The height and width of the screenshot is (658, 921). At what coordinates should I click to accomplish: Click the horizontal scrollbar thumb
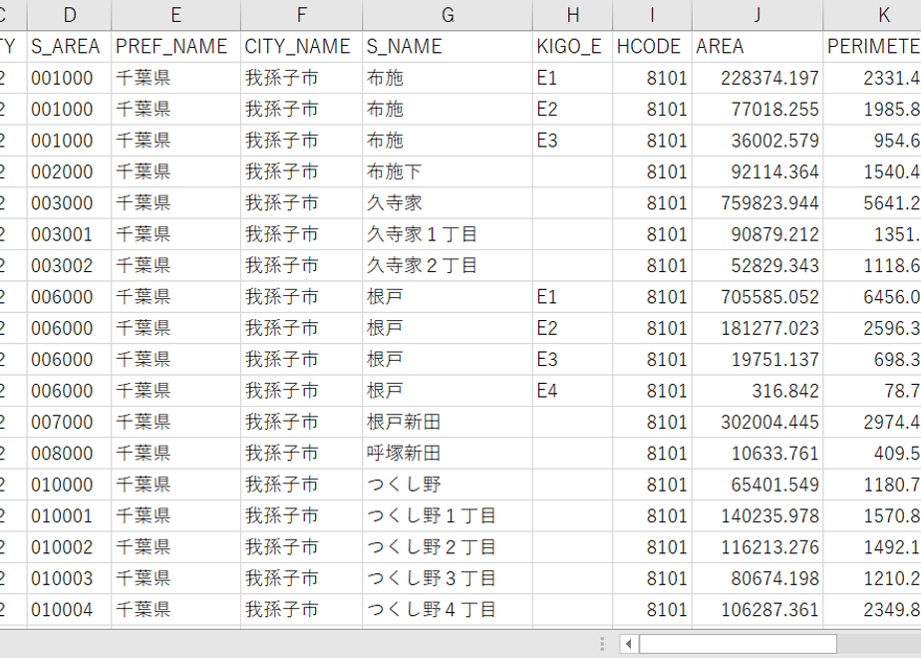(738, 644)
